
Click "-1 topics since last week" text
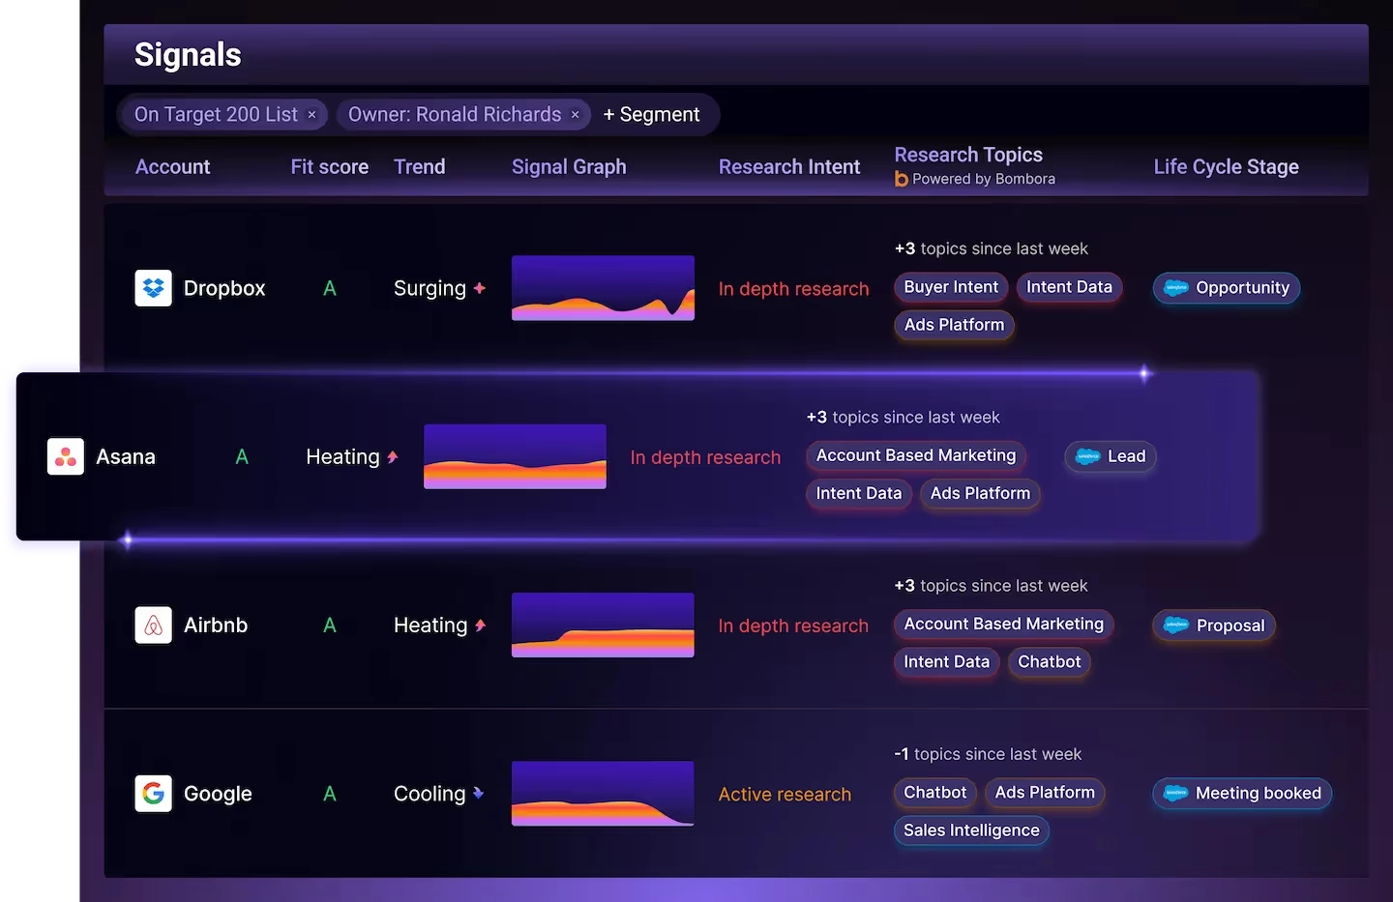[988, 754]
